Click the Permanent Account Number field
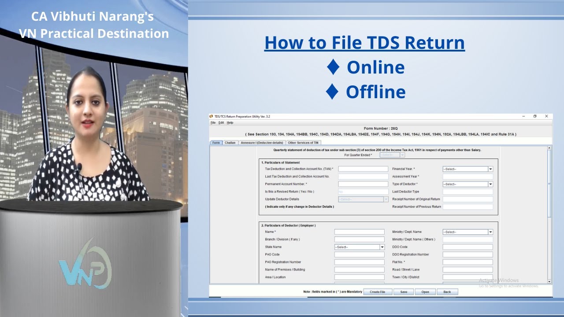Viewport: 564px width, 317px height. click(363, 184)
